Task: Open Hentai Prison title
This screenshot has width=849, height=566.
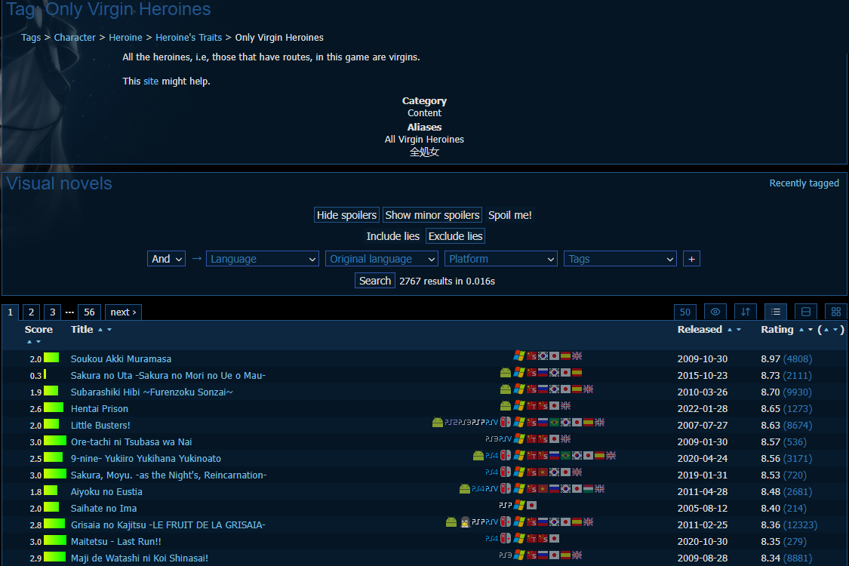Action: (x=100, y=409)
